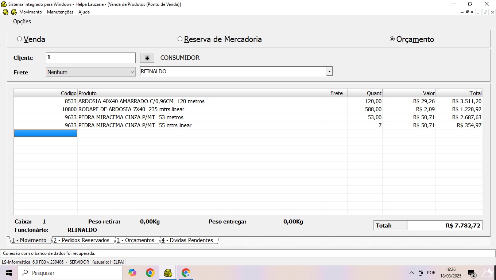Click the weather icon in the taskbar

(487, 273)
